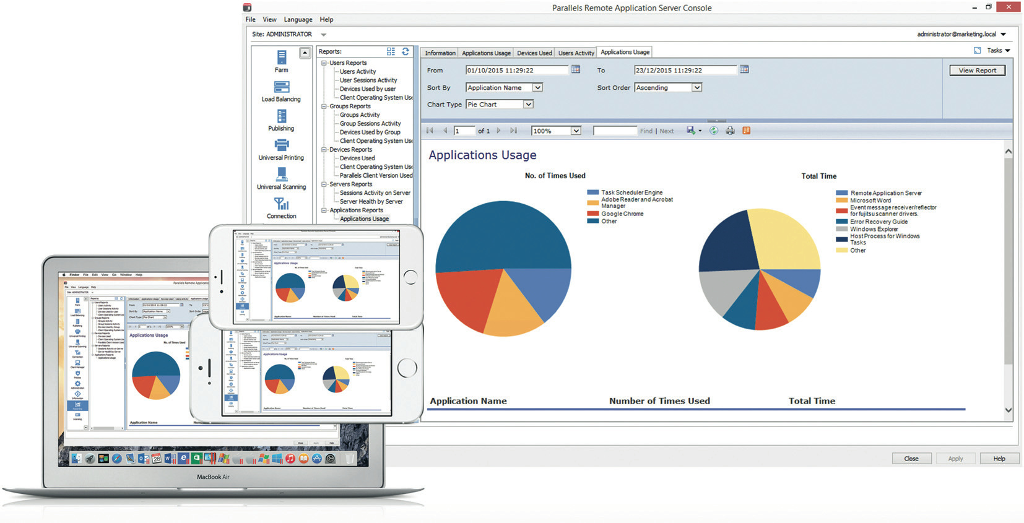The image size is (1024, 523).
Task: Collapse the Users Reports tree node
Action: click(x=324, y=63)
